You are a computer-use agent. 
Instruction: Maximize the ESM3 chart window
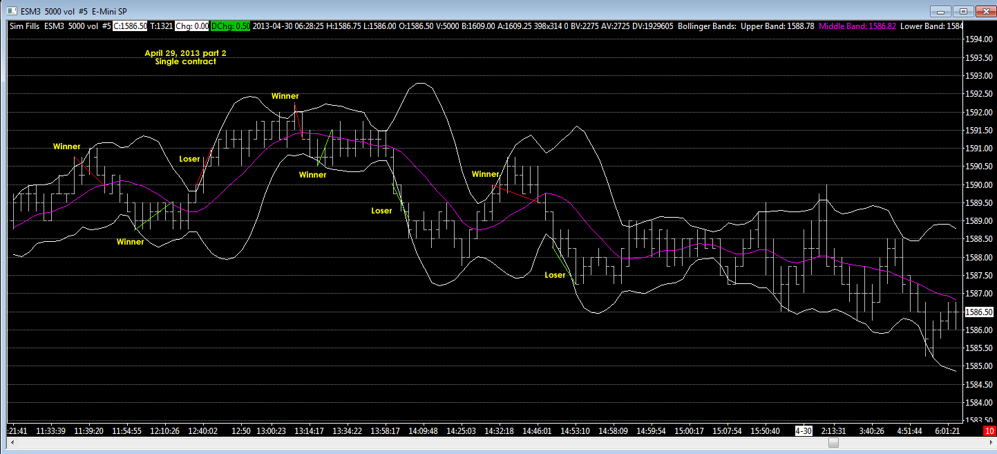coord(964,10)
